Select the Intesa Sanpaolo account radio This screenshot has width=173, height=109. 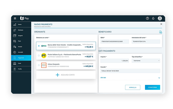(x=39, y=65)
